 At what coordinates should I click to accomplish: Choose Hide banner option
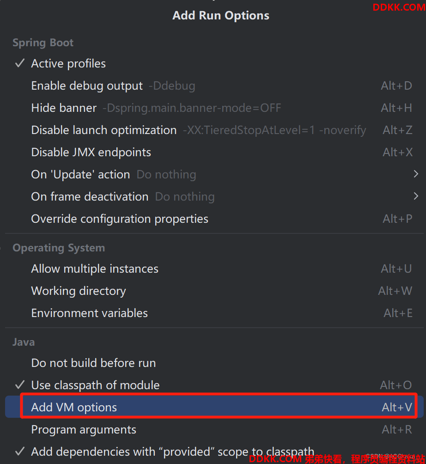[x=214, y=108]
